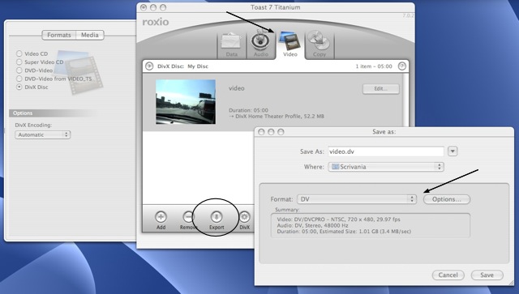Viewport: 519px width, 294px height.
Task: Click the 'video' item title
Action: [236, 88]
